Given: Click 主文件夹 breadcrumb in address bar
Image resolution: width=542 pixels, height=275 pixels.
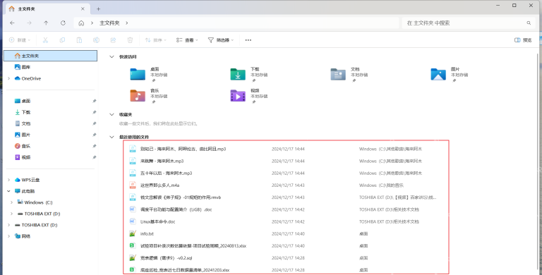Looking at the screenshot, I should pos(109,23).
